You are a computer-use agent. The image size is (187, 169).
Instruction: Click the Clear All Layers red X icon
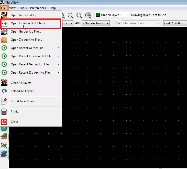pos(4,83)
